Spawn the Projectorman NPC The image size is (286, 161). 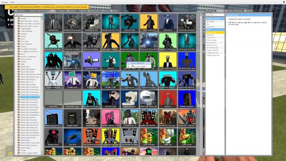point(130,80)
